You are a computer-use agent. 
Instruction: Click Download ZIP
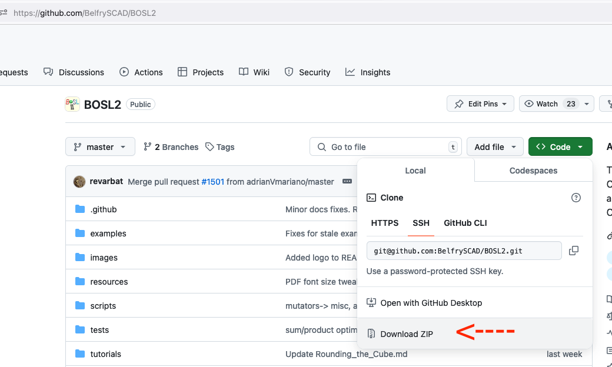pyautogui.click(x=407, y=334)
